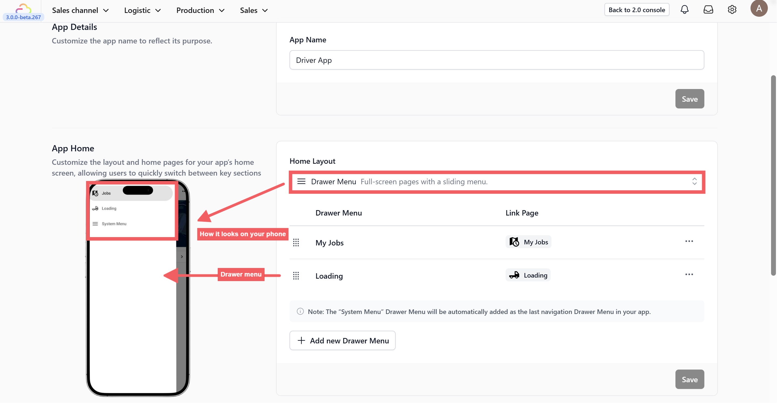Click the user avatar A
This screenshot has width=777, height=403.
759,8
